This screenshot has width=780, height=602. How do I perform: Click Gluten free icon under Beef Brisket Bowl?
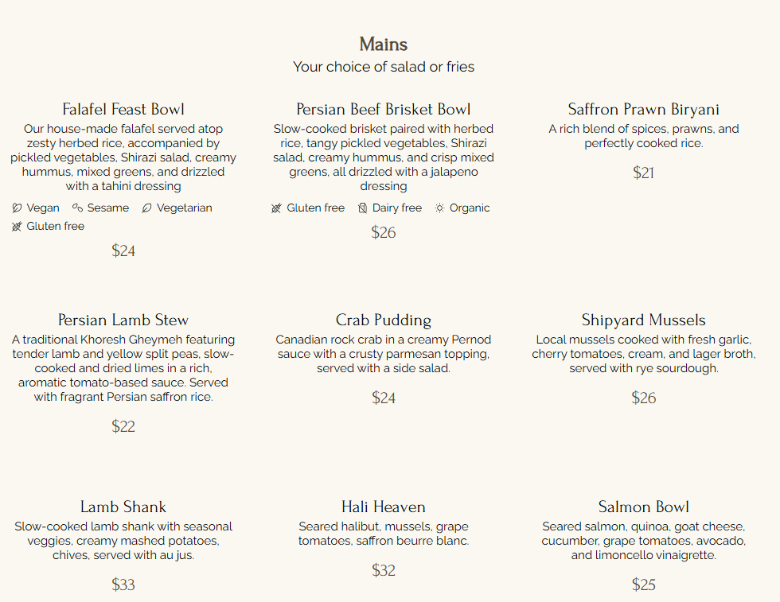(x=277, y=208)
